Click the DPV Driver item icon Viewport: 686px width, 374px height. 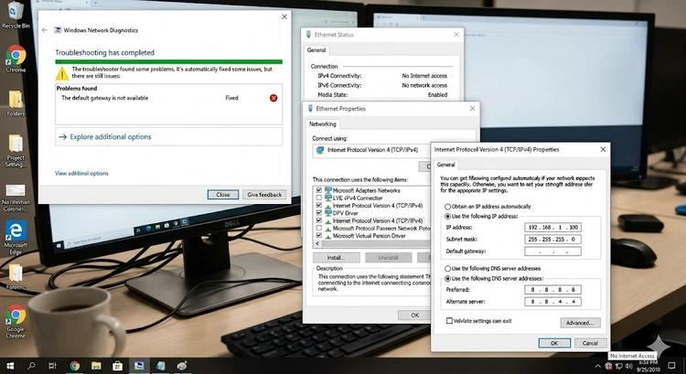point(328,213)
